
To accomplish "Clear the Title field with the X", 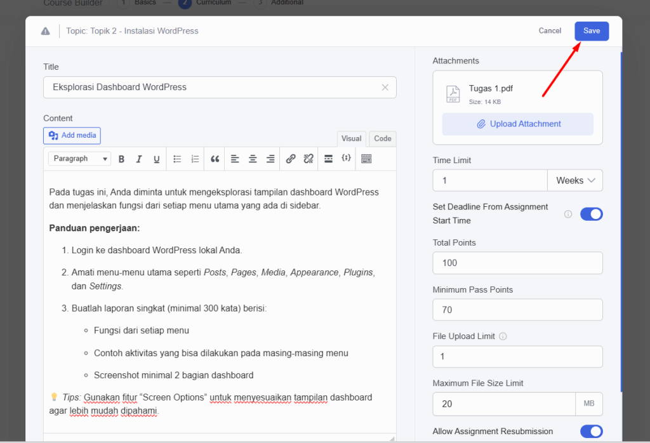I will 385,87.
